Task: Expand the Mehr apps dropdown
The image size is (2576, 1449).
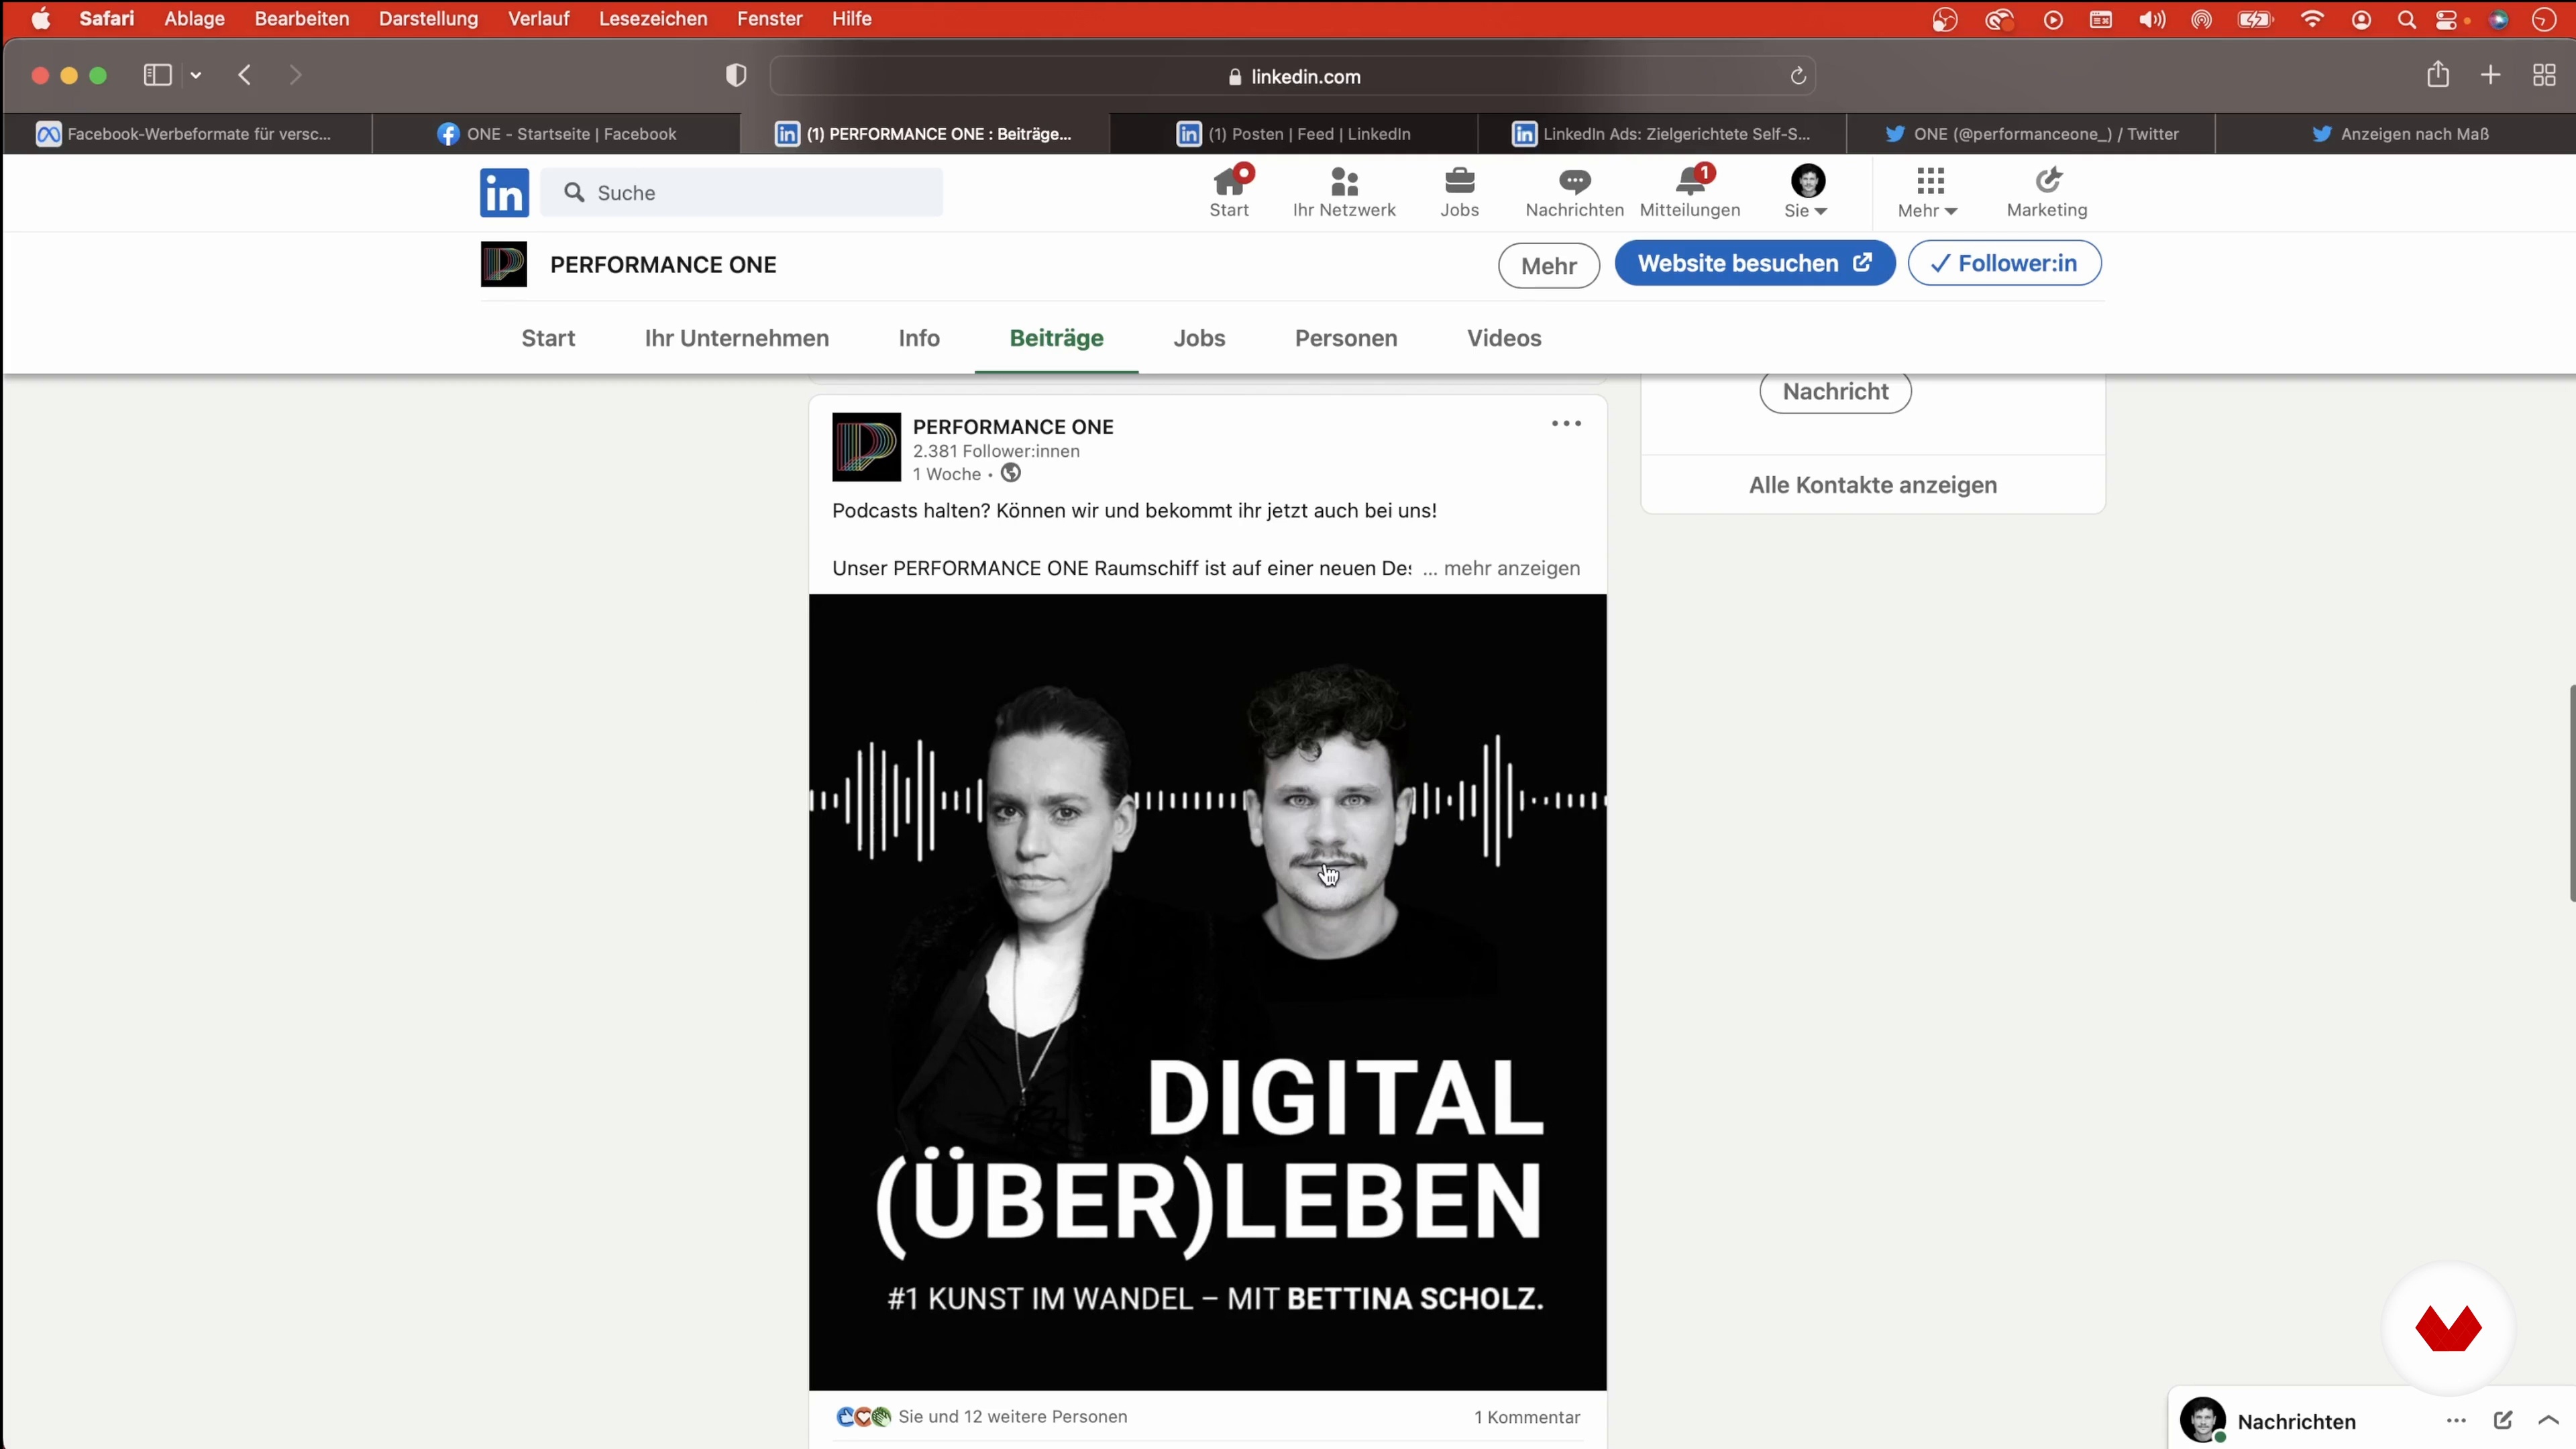Action: 1929,192
